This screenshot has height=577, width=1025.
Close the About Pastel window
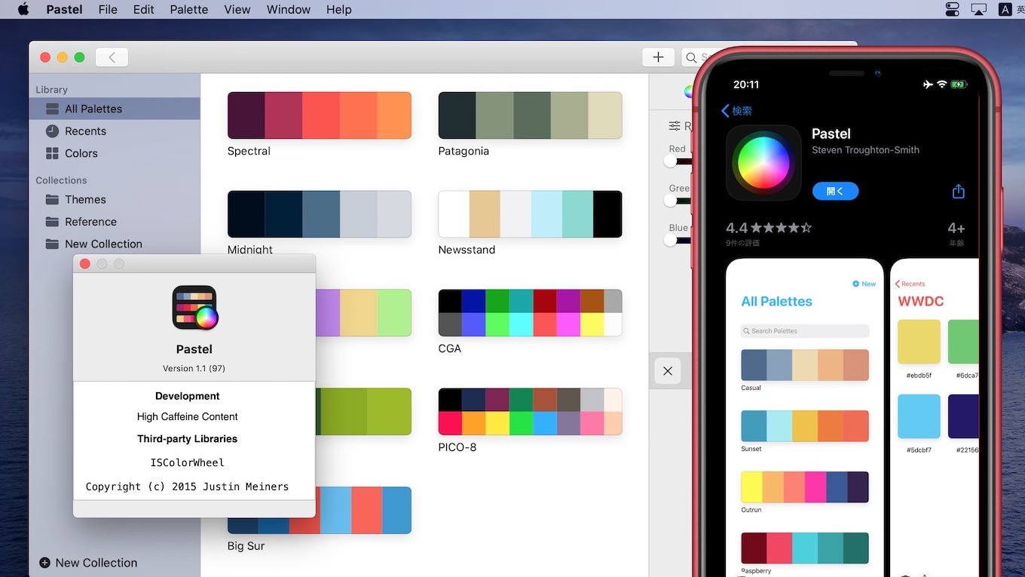(85, 264)
